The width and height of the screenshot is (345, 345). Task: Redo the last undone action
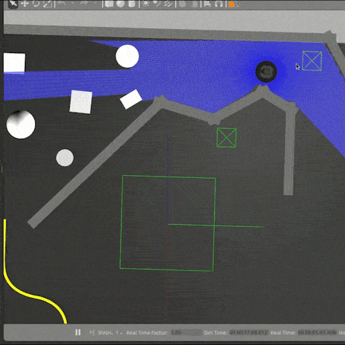click(x=84, y=3)
